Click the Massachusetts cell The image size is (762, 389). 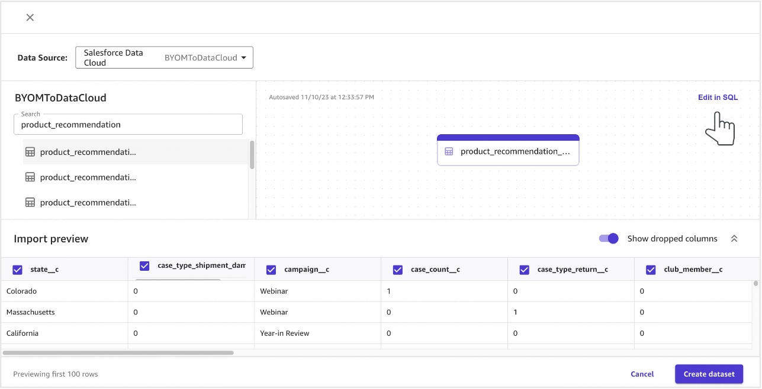(x=64, y=312)
